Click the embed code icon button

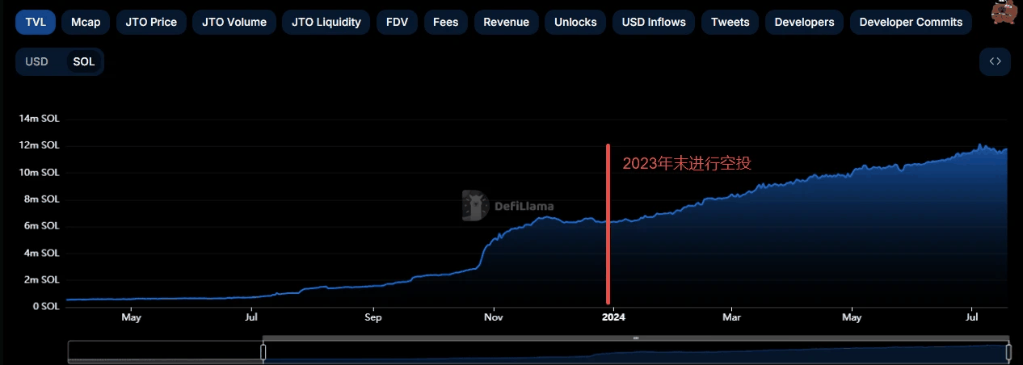(995, 61)
